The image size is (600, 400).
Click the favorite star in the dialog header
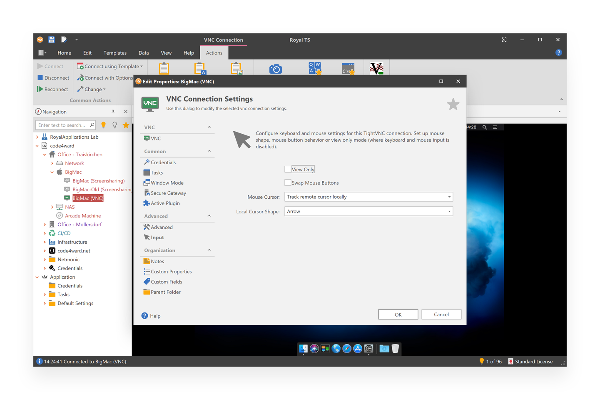453,104
